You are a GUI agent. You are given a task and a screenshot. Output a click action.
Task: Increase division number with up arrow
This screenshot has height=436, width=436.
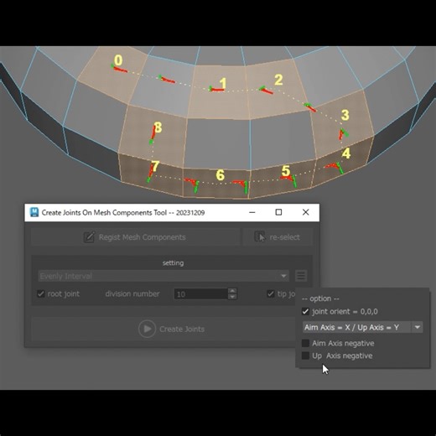click(x=232, y=291)
